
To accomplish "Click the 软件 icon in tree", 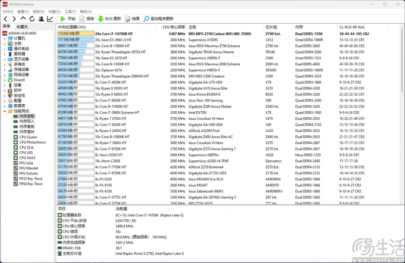I will pos(10,90).
